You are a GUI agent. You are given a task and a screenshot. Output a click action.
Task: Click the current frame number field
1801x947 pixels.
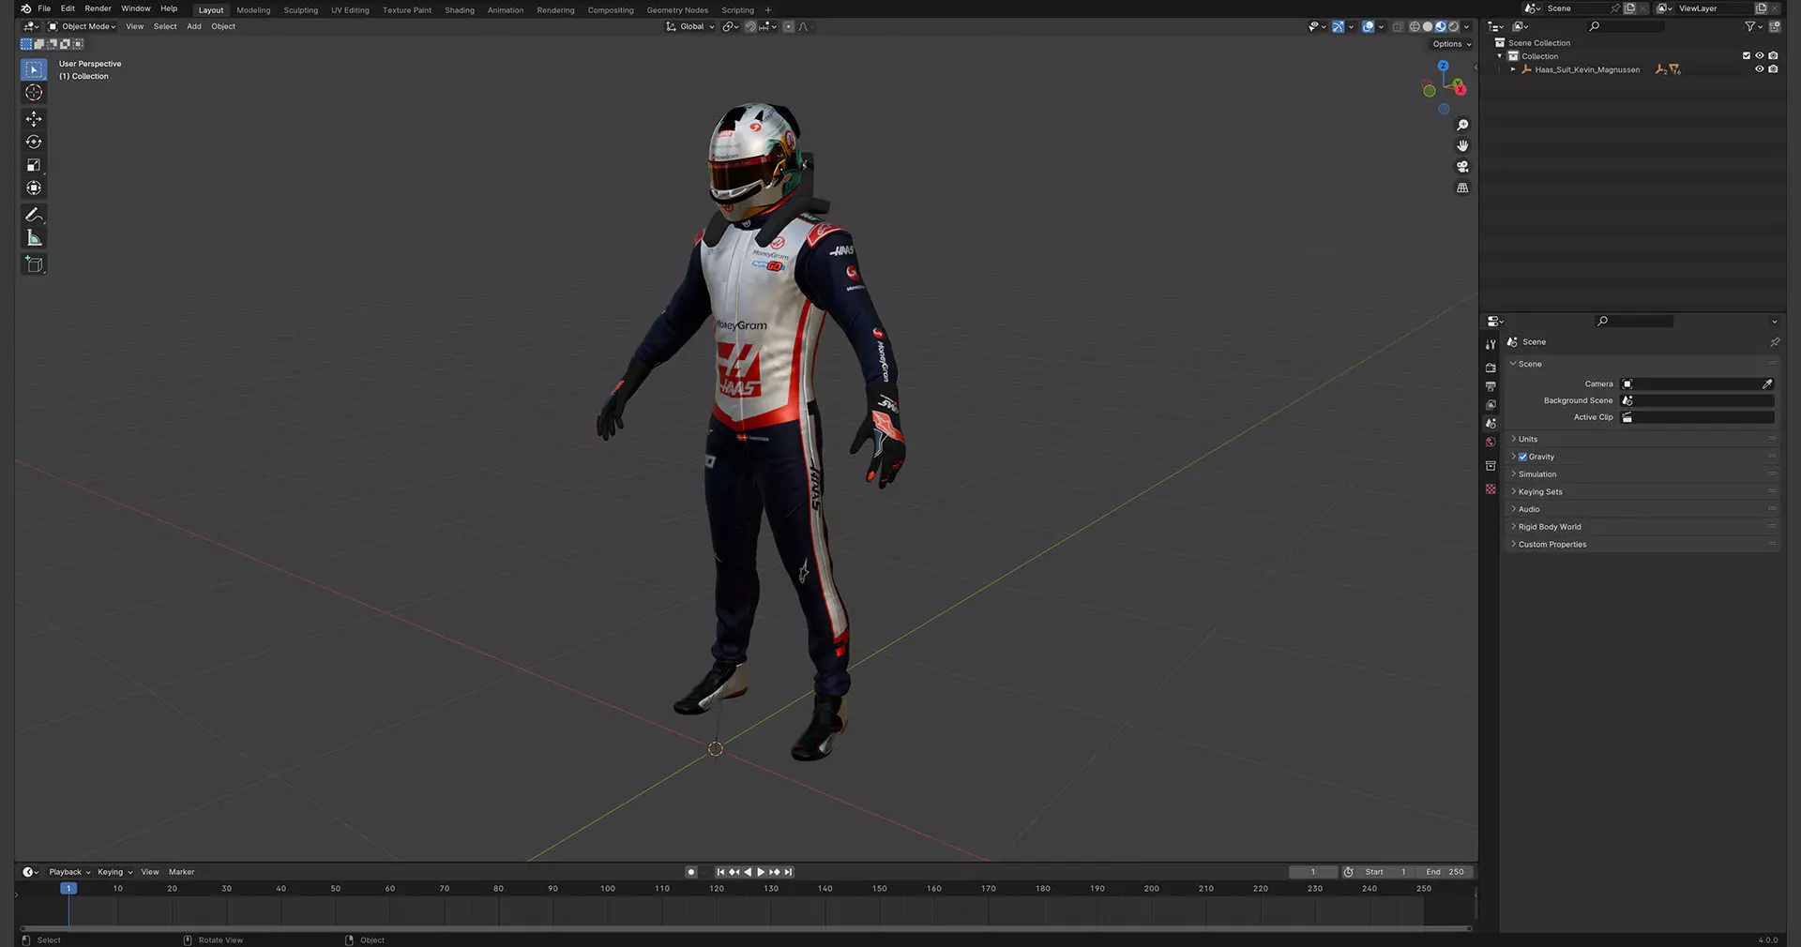click(x=1313, y=872)
